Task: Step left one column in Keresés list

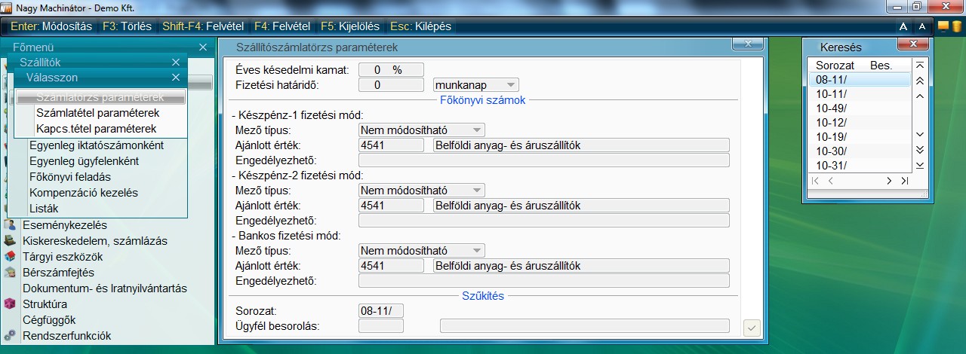Action: pos(830,181)
